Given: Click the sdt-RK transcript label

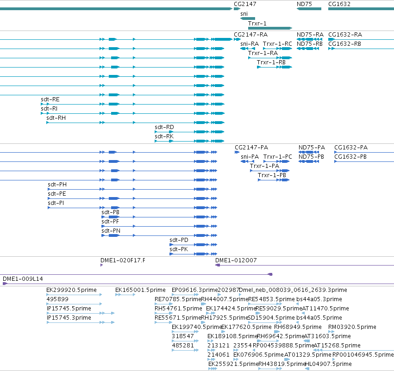Looking at the screenshot, I should pos(164,136).
